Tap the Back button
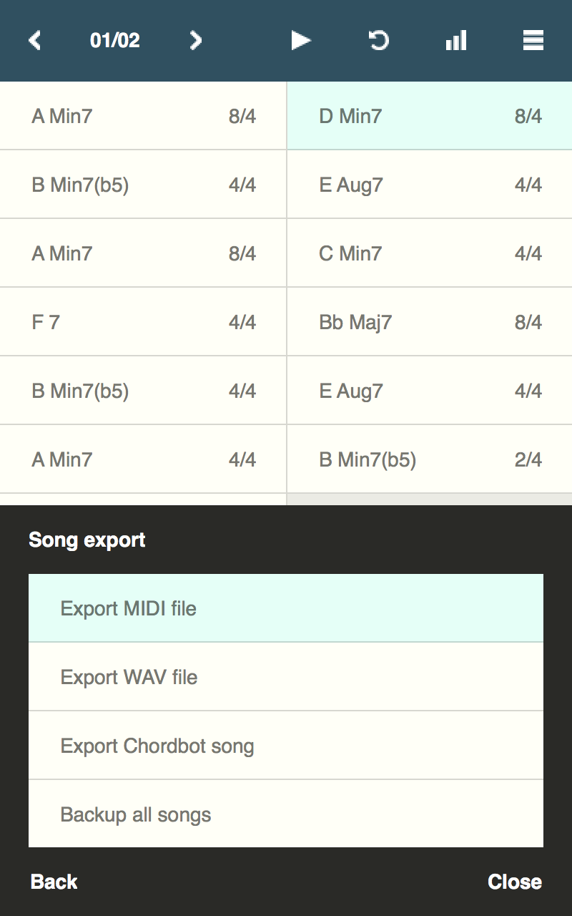Viewport: 572px width, 916px height. pos(54,882)
